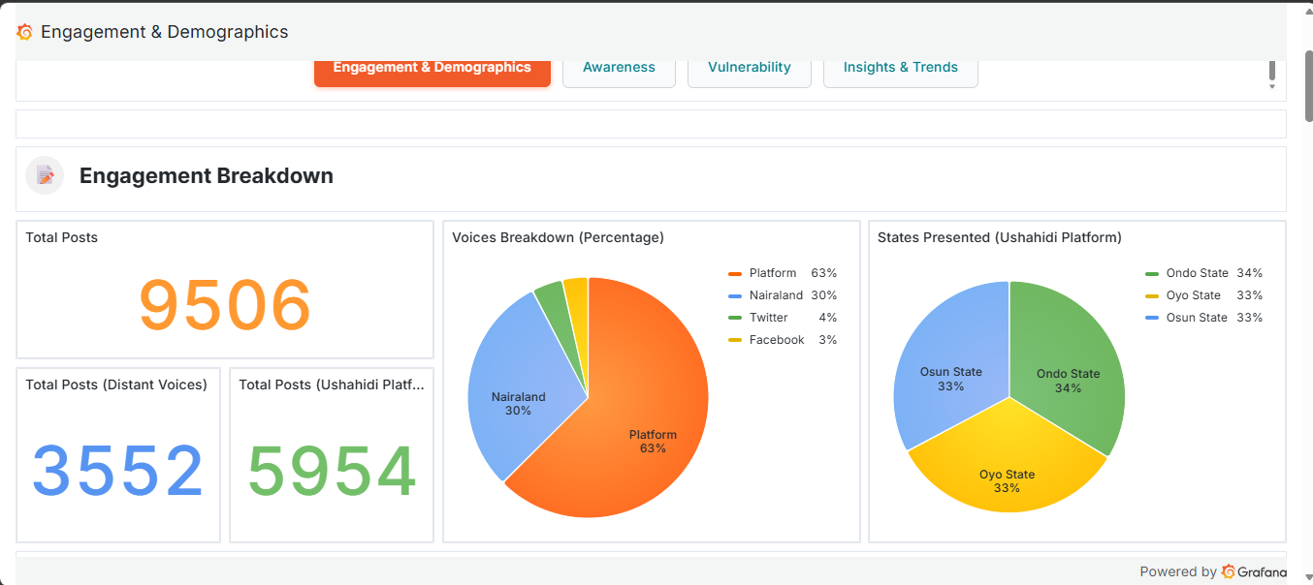Toggle Platform series in Voices legend
This screenshot has height=585, width=1313.
point(772,273)
